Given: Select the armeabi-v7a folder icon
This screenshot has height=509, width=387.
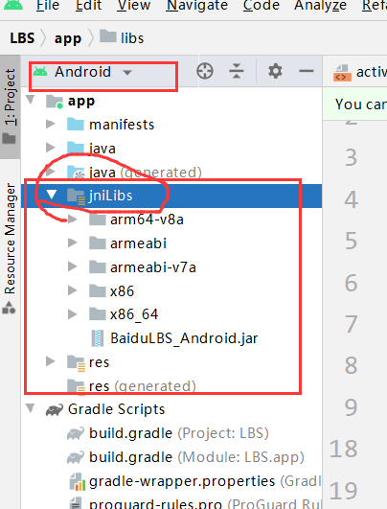Looking at the screenshot, I should (98, 266).
